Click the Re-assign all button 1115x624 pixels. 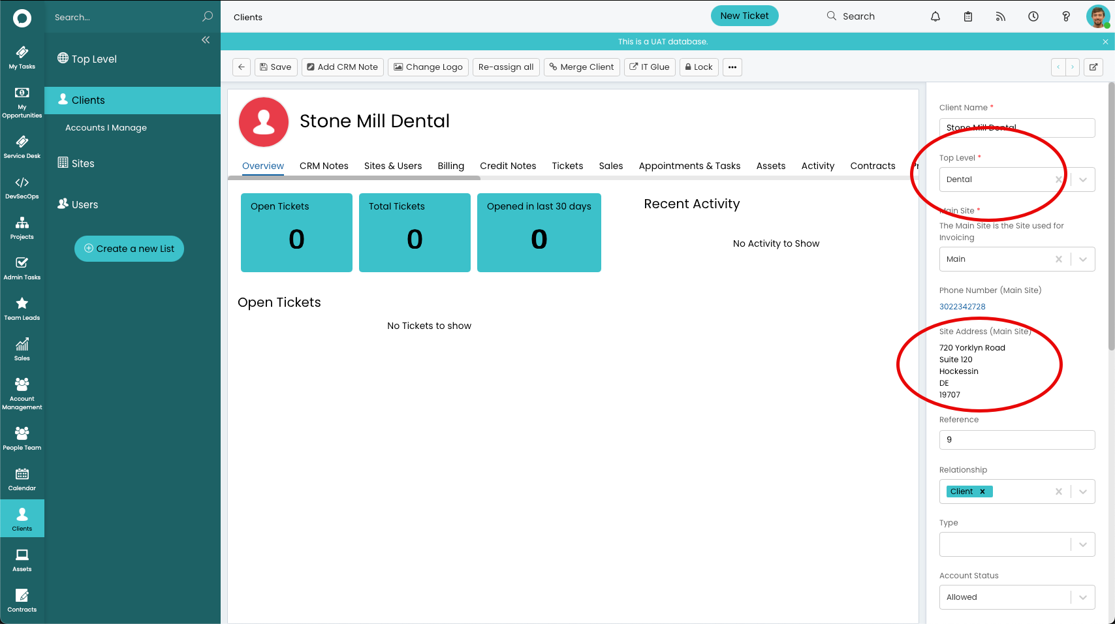coord(506,67)
